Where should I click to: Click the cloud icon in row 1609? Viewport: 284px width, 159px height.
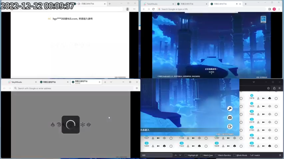[235, 146]
